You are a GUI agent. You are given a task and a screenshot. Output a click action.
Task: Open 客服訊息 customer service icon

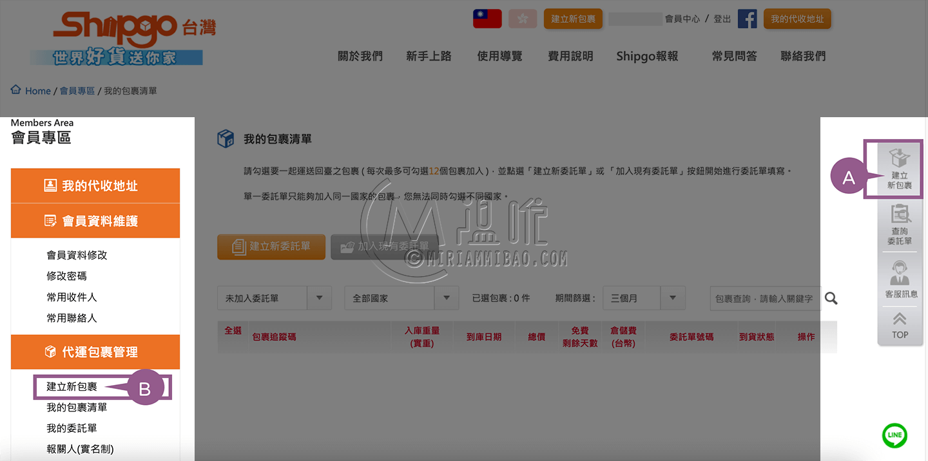900,279
